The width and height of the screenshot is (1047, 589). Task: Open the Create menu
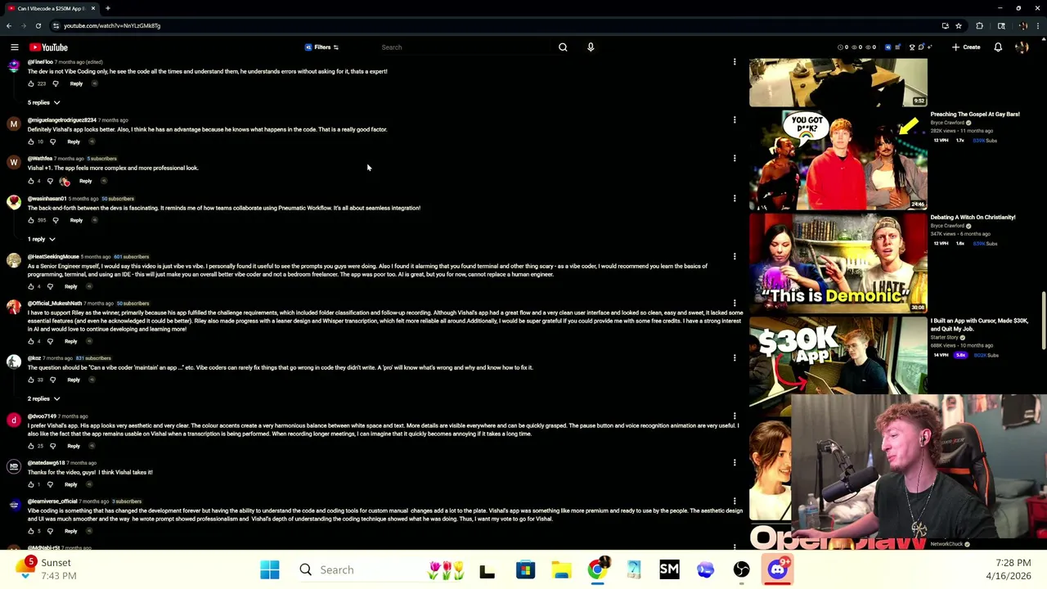coord(966,47)
